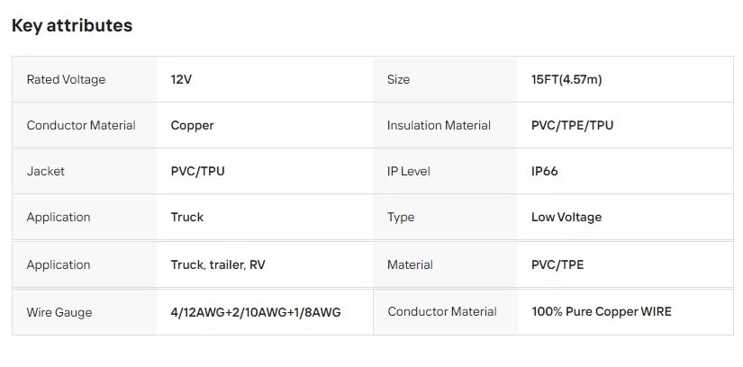This screenshot has width=743, height=367.
Task: Click the Jacket attribute label
Action: tap(46, 171)
